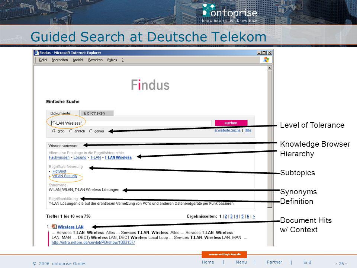Click the www.ontoprise.de orange footer button
Screen dimensions: 357x268
(x=225, y=254)
